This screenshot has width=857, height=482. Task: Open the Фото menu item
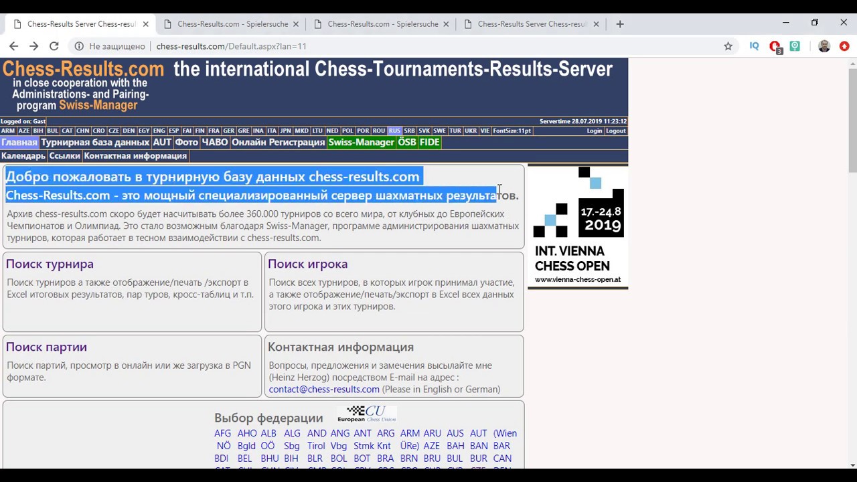[x=187, y=143]
